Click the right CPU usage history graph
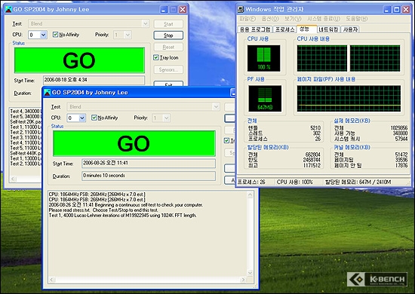This screenshot has width=415, height=294. (375, 58)
